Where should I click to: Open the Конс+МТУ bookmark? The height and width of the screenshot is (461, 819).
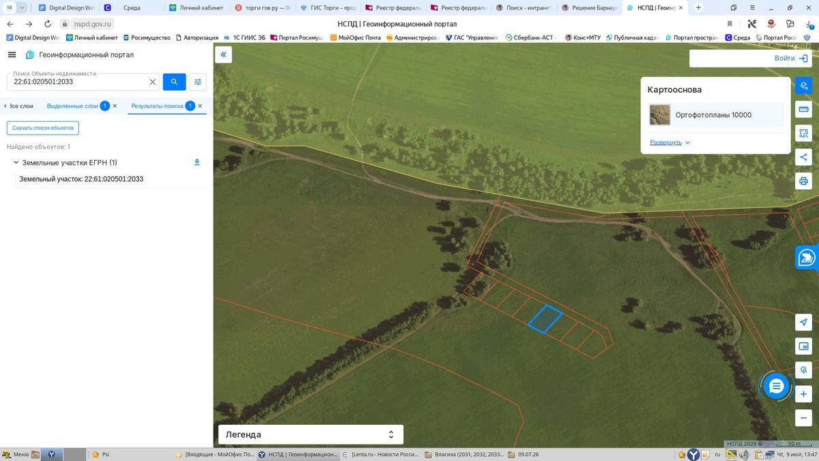click(582, 38)
